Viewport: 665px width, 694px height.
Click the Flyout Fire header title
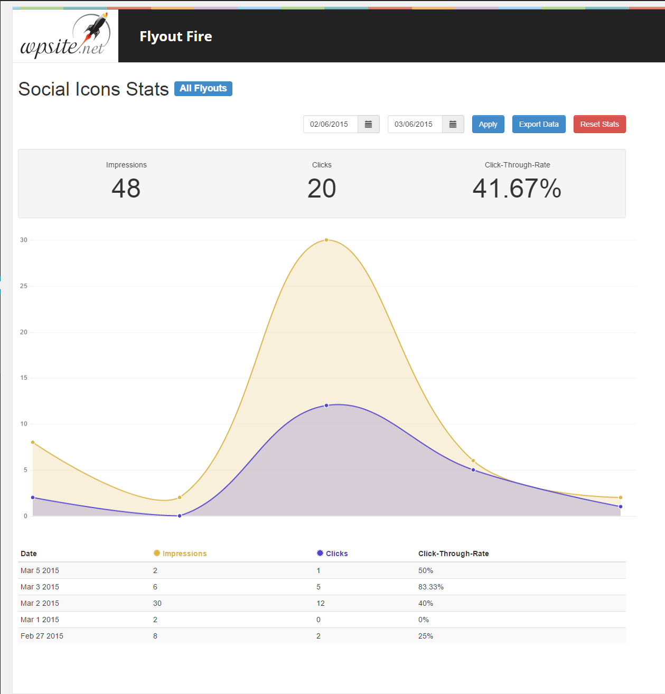coord(176,36)
